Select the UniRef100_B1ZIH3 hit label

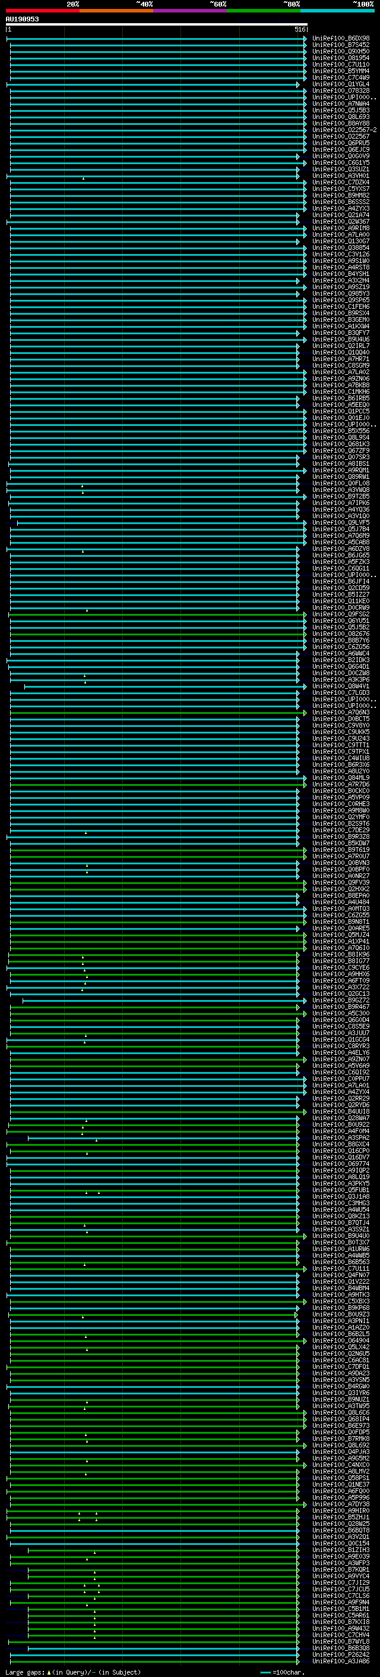click(340, 1550)
